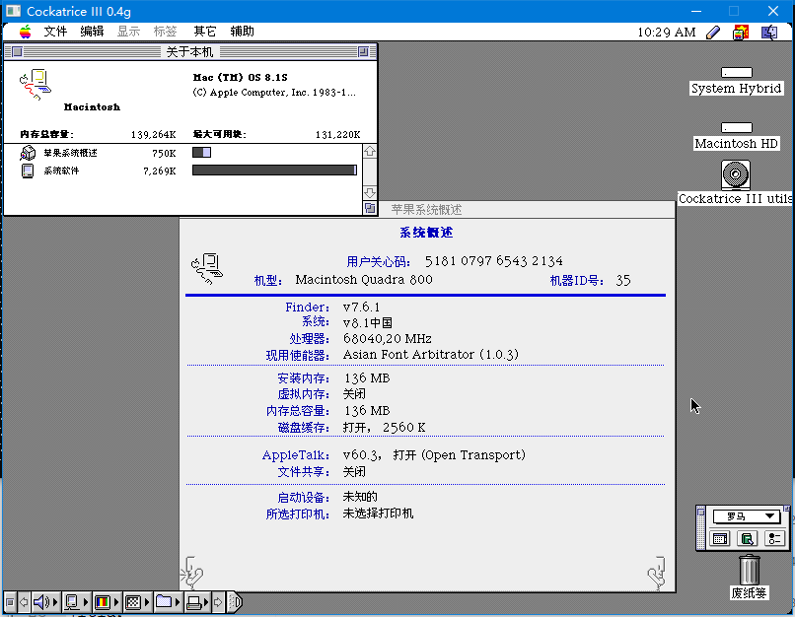The width and height of the screenshot is (795, 617).
Task: Open the 文件 menu
Action: click(x=55, y=32)
